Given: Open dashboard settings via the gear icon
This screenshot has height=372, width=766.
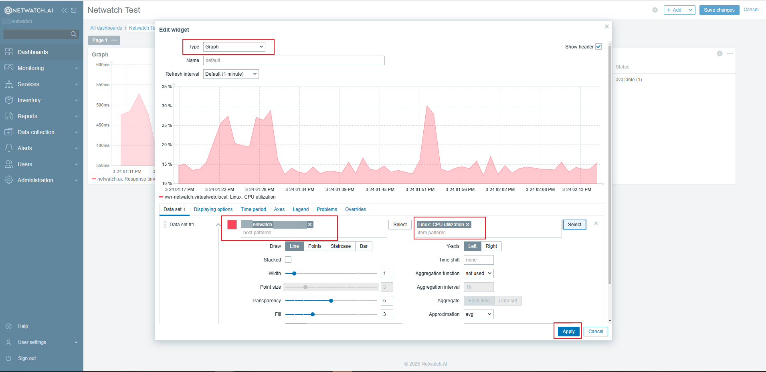Looking at the screenshot, I should click(655, 10).
